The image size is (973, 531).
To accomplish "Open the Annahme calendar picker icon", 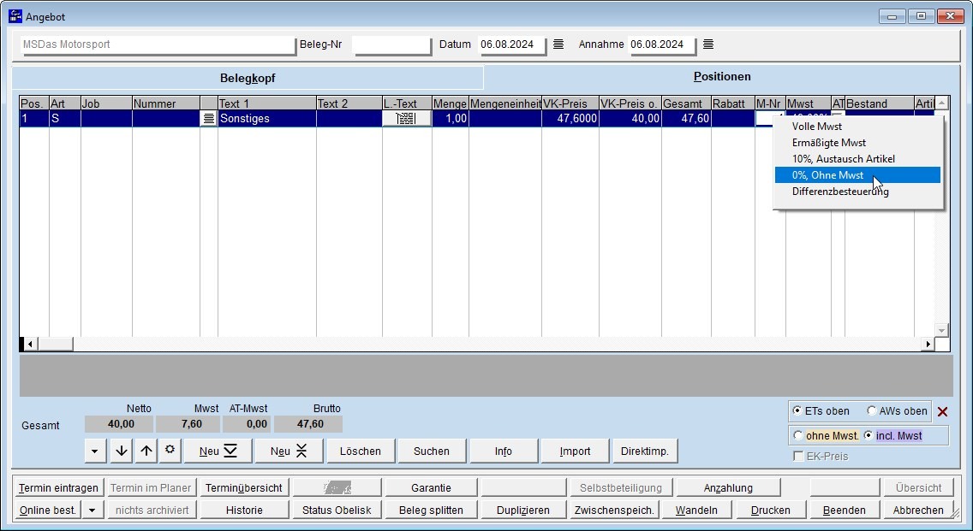I will coord(708,44).
